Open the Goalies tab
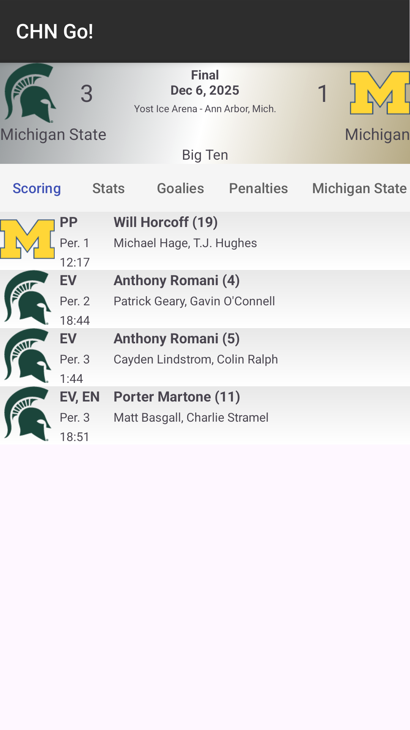Viewport: 410px width, 730px height. (x=180, y=188)
